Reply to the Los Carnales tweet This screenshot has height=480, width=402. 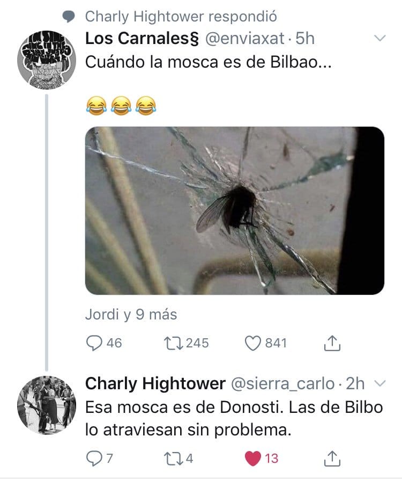pos(95,343)
